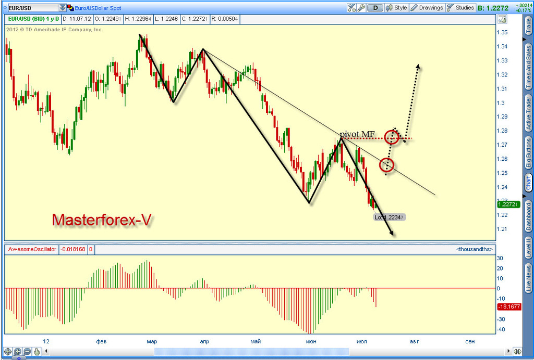Image resolution: width=534 pixels, height=360 pixels.
Task: Click the crosshair cursor tool icon
Action: (x=8, y=351)
